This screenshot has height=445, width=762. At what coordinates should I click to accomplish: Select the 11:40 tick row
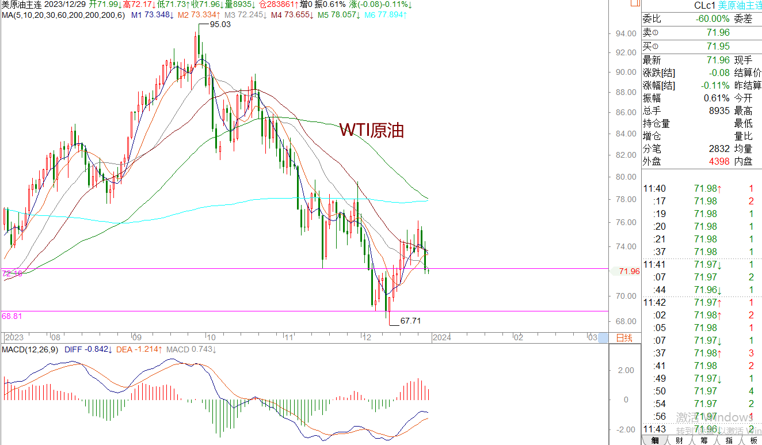(x=701, y=188)
